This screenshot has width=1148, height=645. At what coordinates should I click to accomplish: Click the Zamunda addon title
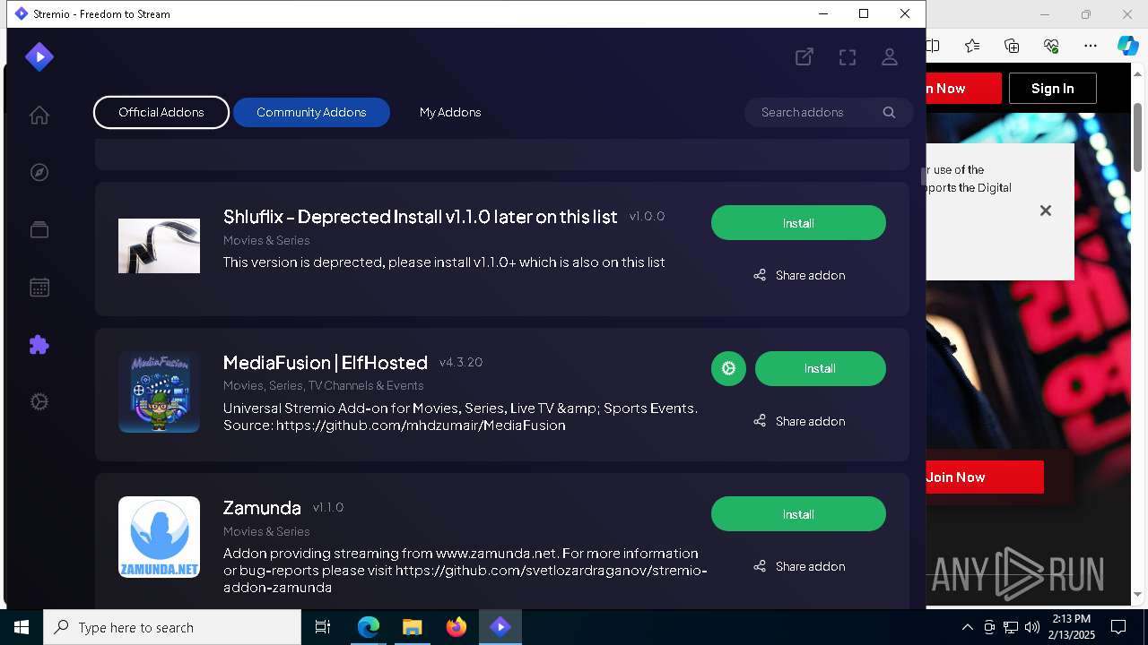tap(262, 508)
